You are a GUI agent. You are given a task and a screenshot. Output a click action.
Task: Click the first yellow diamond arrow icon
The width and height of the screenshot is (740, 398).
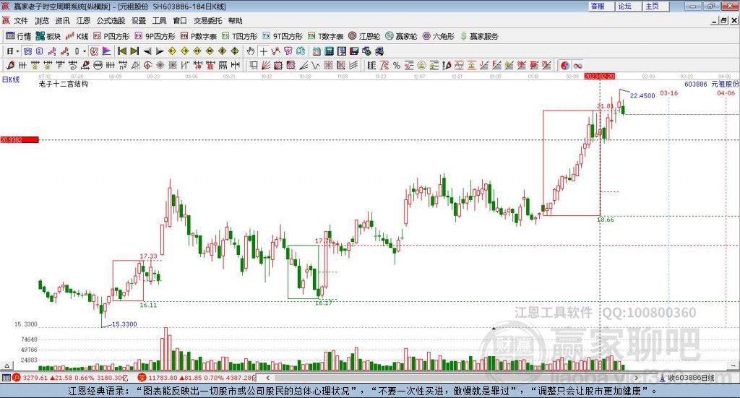click(x=172, y=51)
